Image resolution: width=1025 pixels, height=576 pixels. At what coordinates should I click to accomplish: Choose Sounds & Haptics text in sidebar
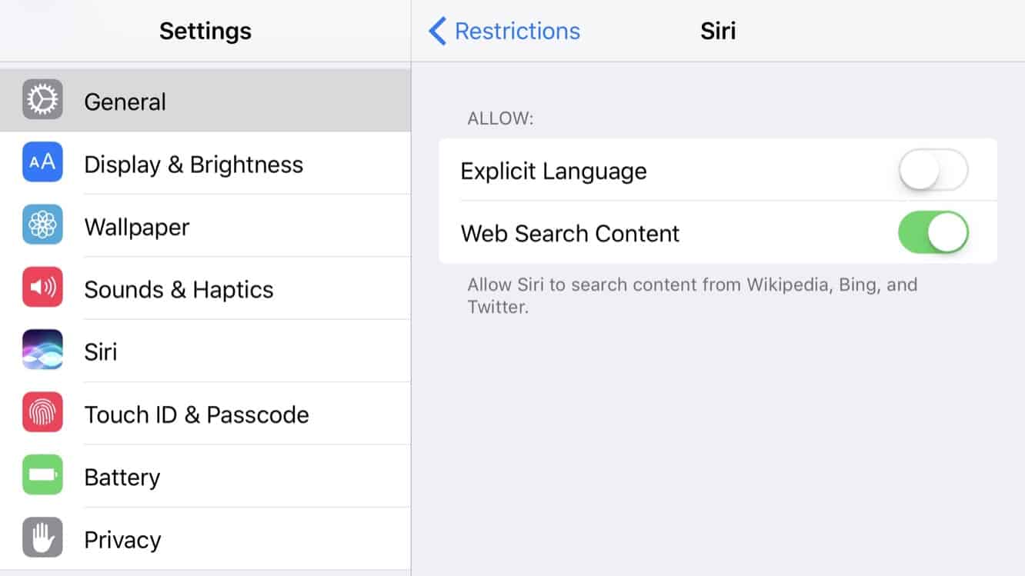(x=179, y=290)
